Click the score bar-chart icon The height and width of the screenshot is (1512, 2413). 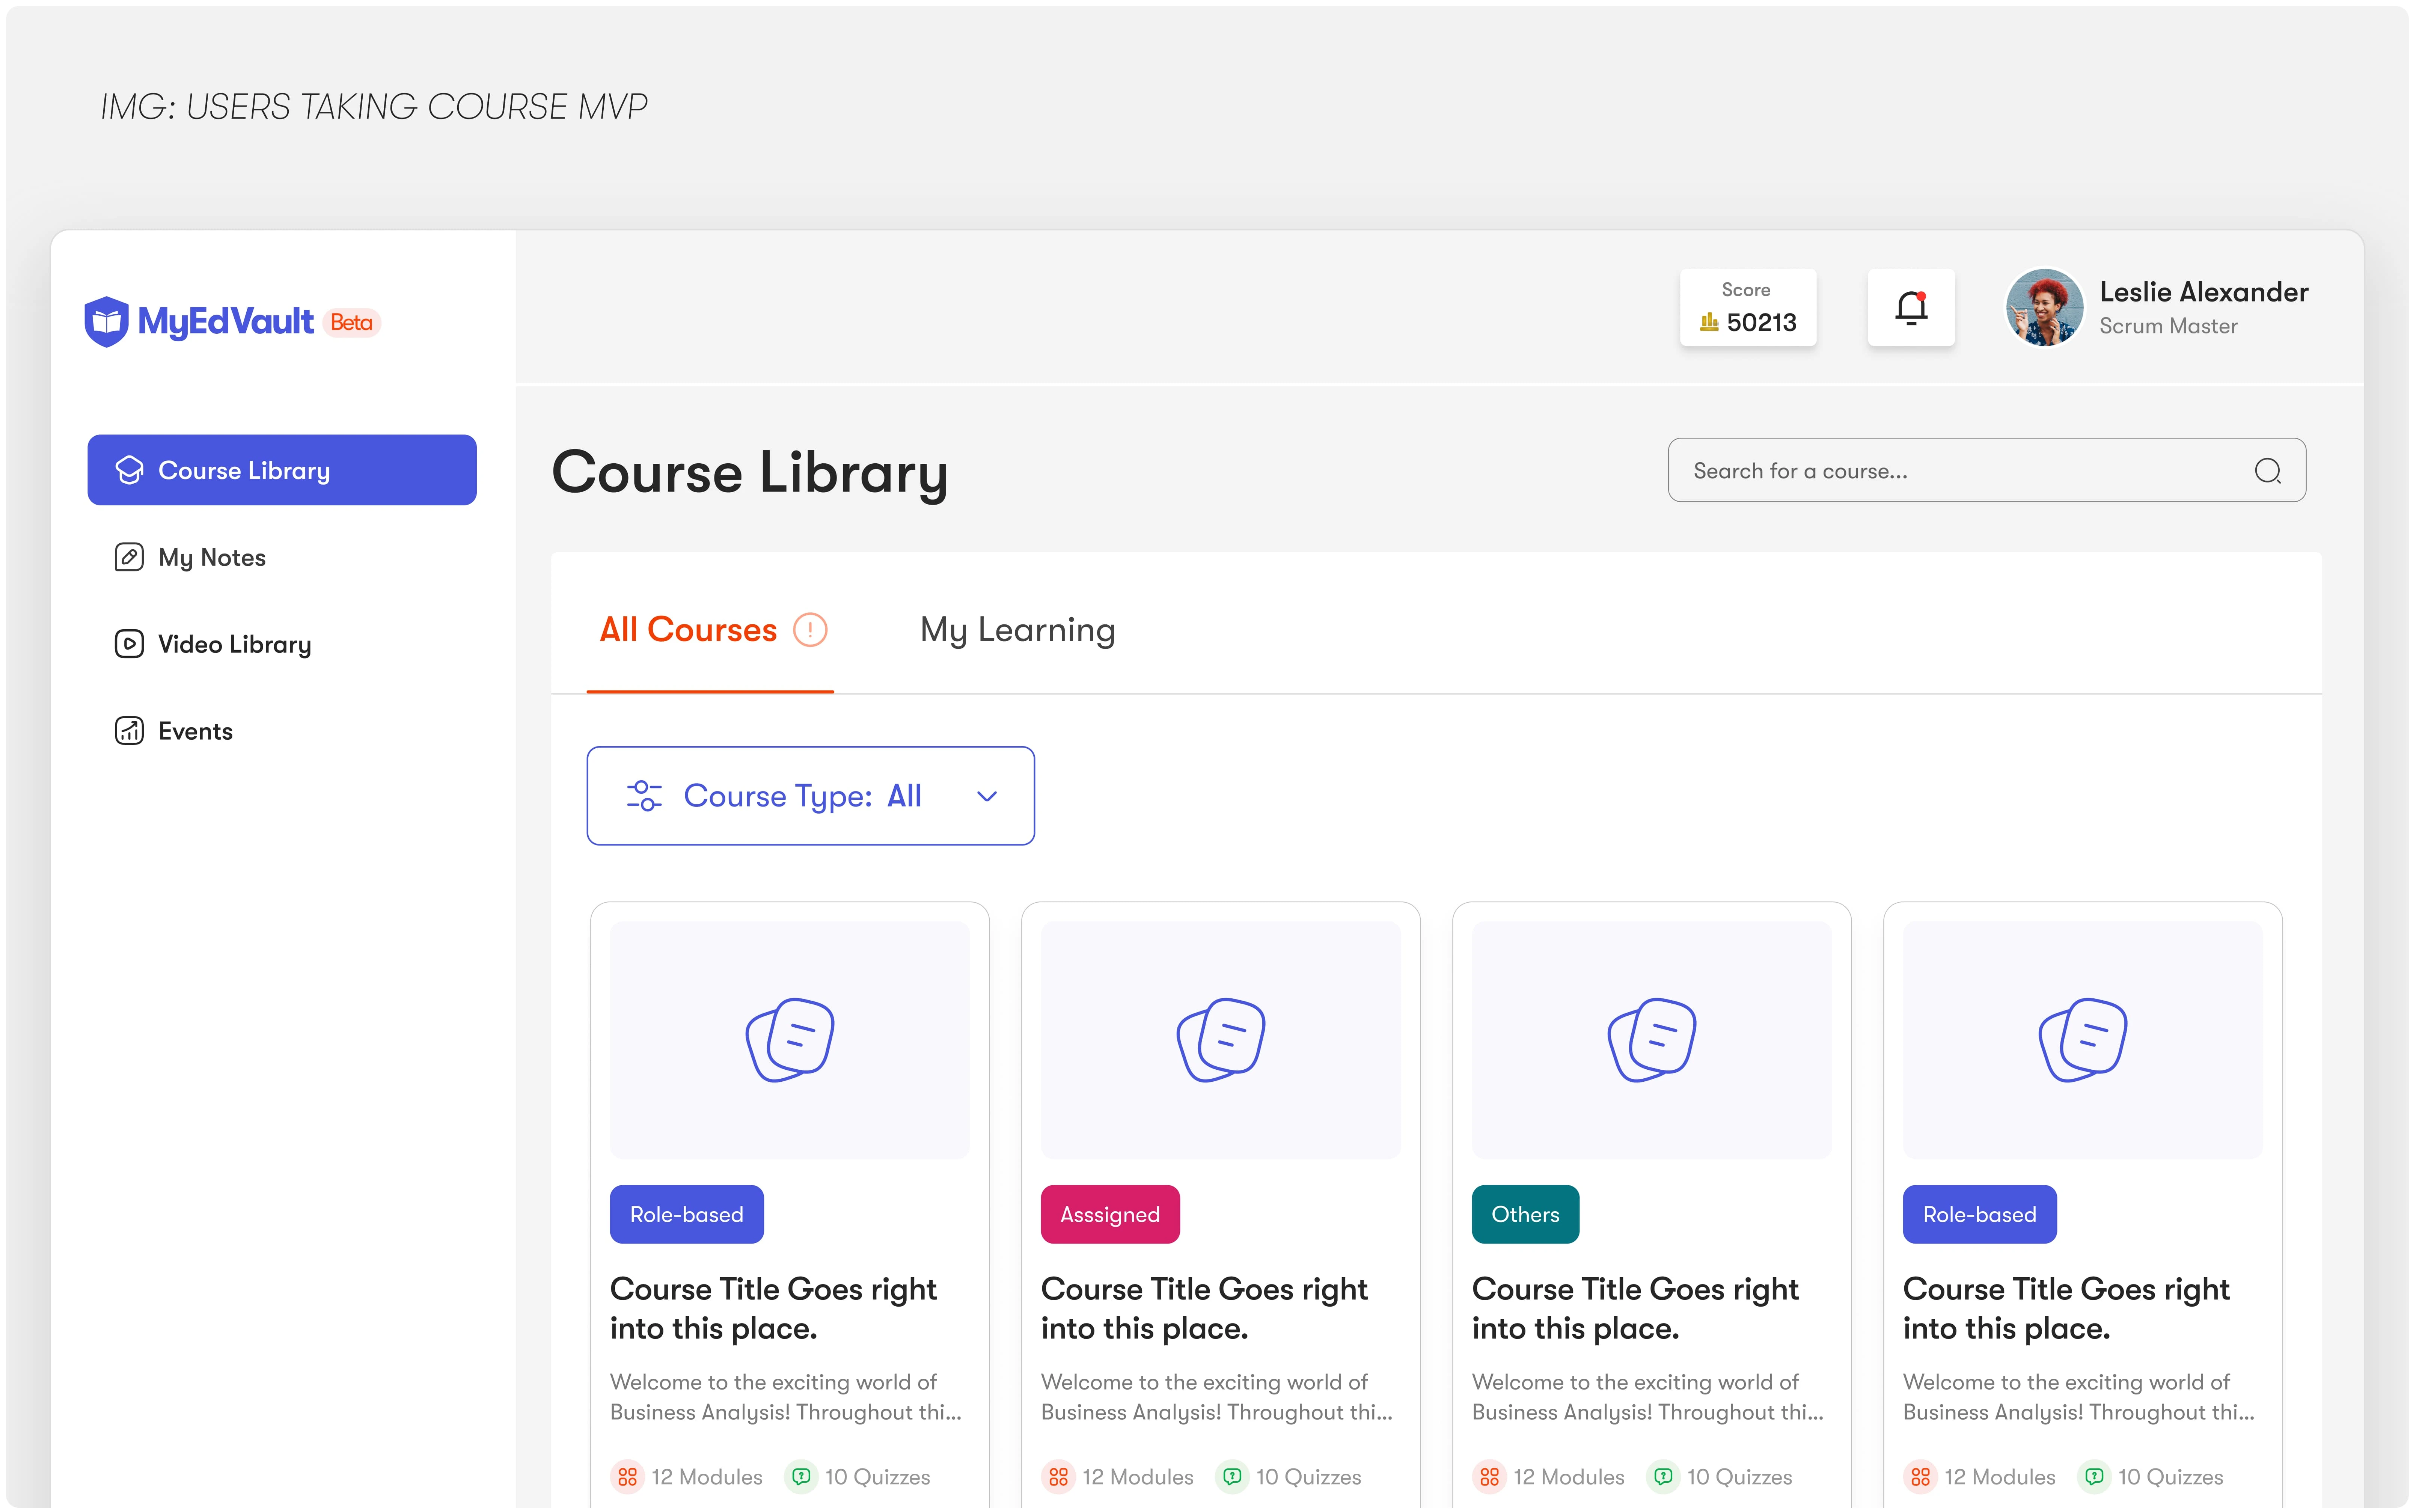pyautogui.click(x=1709, y=322)
